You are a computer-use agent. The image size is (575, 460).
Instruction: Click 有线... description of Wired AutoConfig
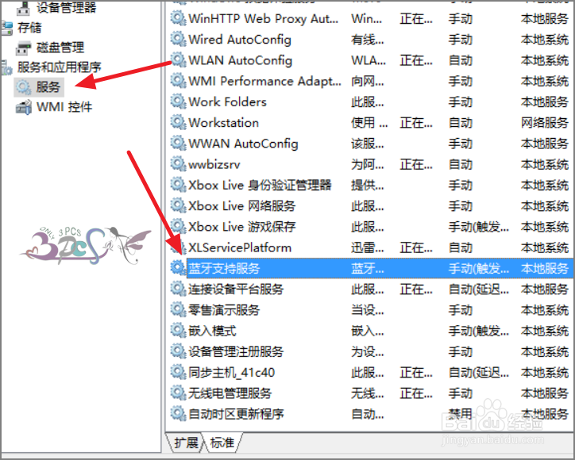pos(368,40)
